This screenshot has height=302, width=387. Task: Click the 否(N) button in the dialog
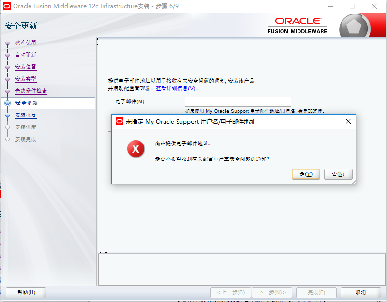pos(338,174)
